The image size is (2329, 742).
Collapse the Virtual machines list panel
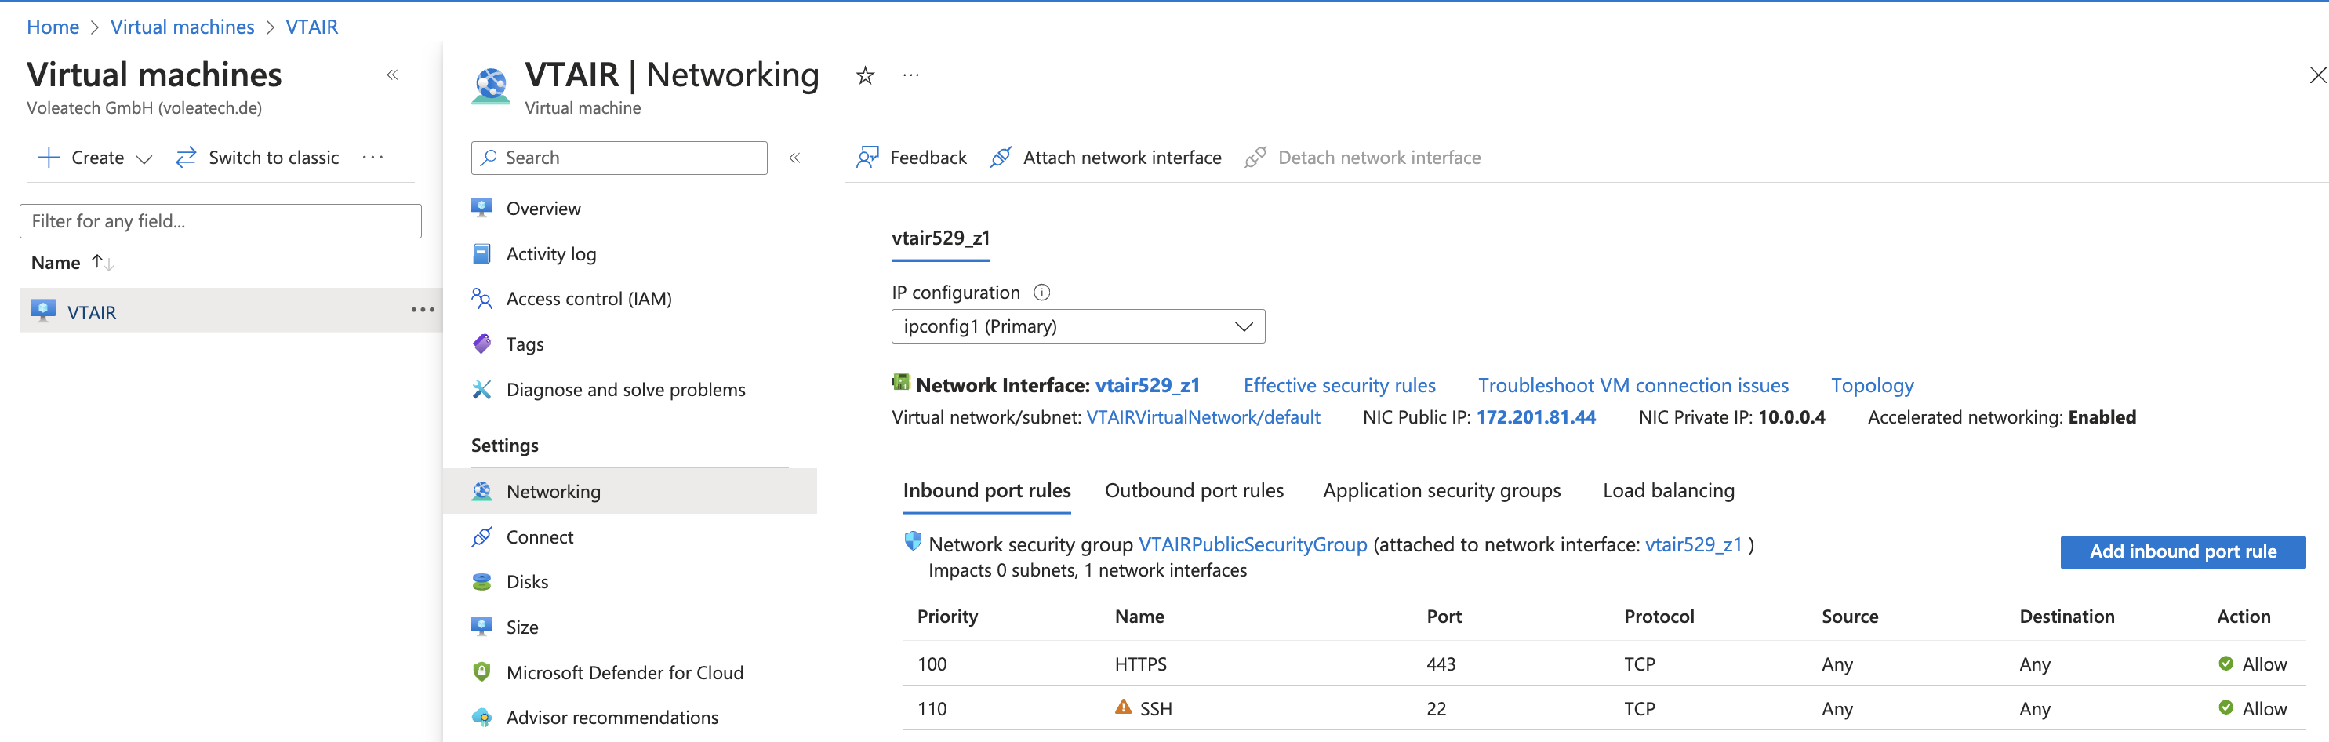tap(392, 75)
